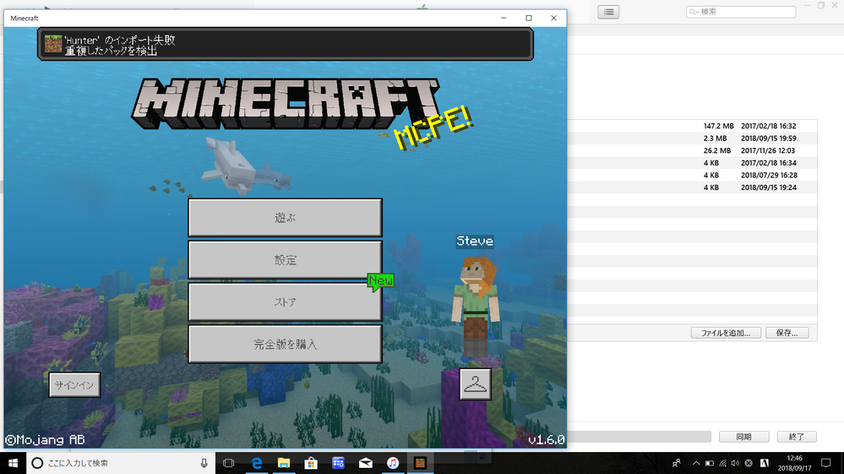This screenshot has width=844, height=474.
Task: Click the 遊ぶ (Play) button
Action: 286,217
